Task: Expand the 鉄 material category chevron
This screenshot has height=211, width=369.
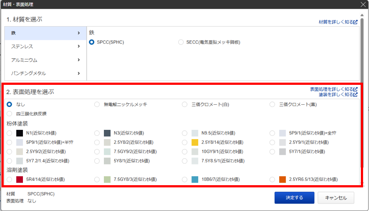Action: pyautogui.click(x=79, y=33)
